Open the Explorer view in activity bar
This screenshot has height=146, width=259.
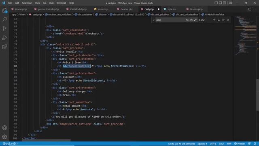[x=4, y=11]
